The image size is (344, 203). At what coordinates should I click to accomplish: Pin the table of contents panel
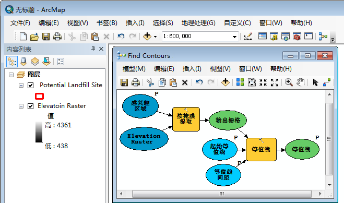[x=93, y=49]
